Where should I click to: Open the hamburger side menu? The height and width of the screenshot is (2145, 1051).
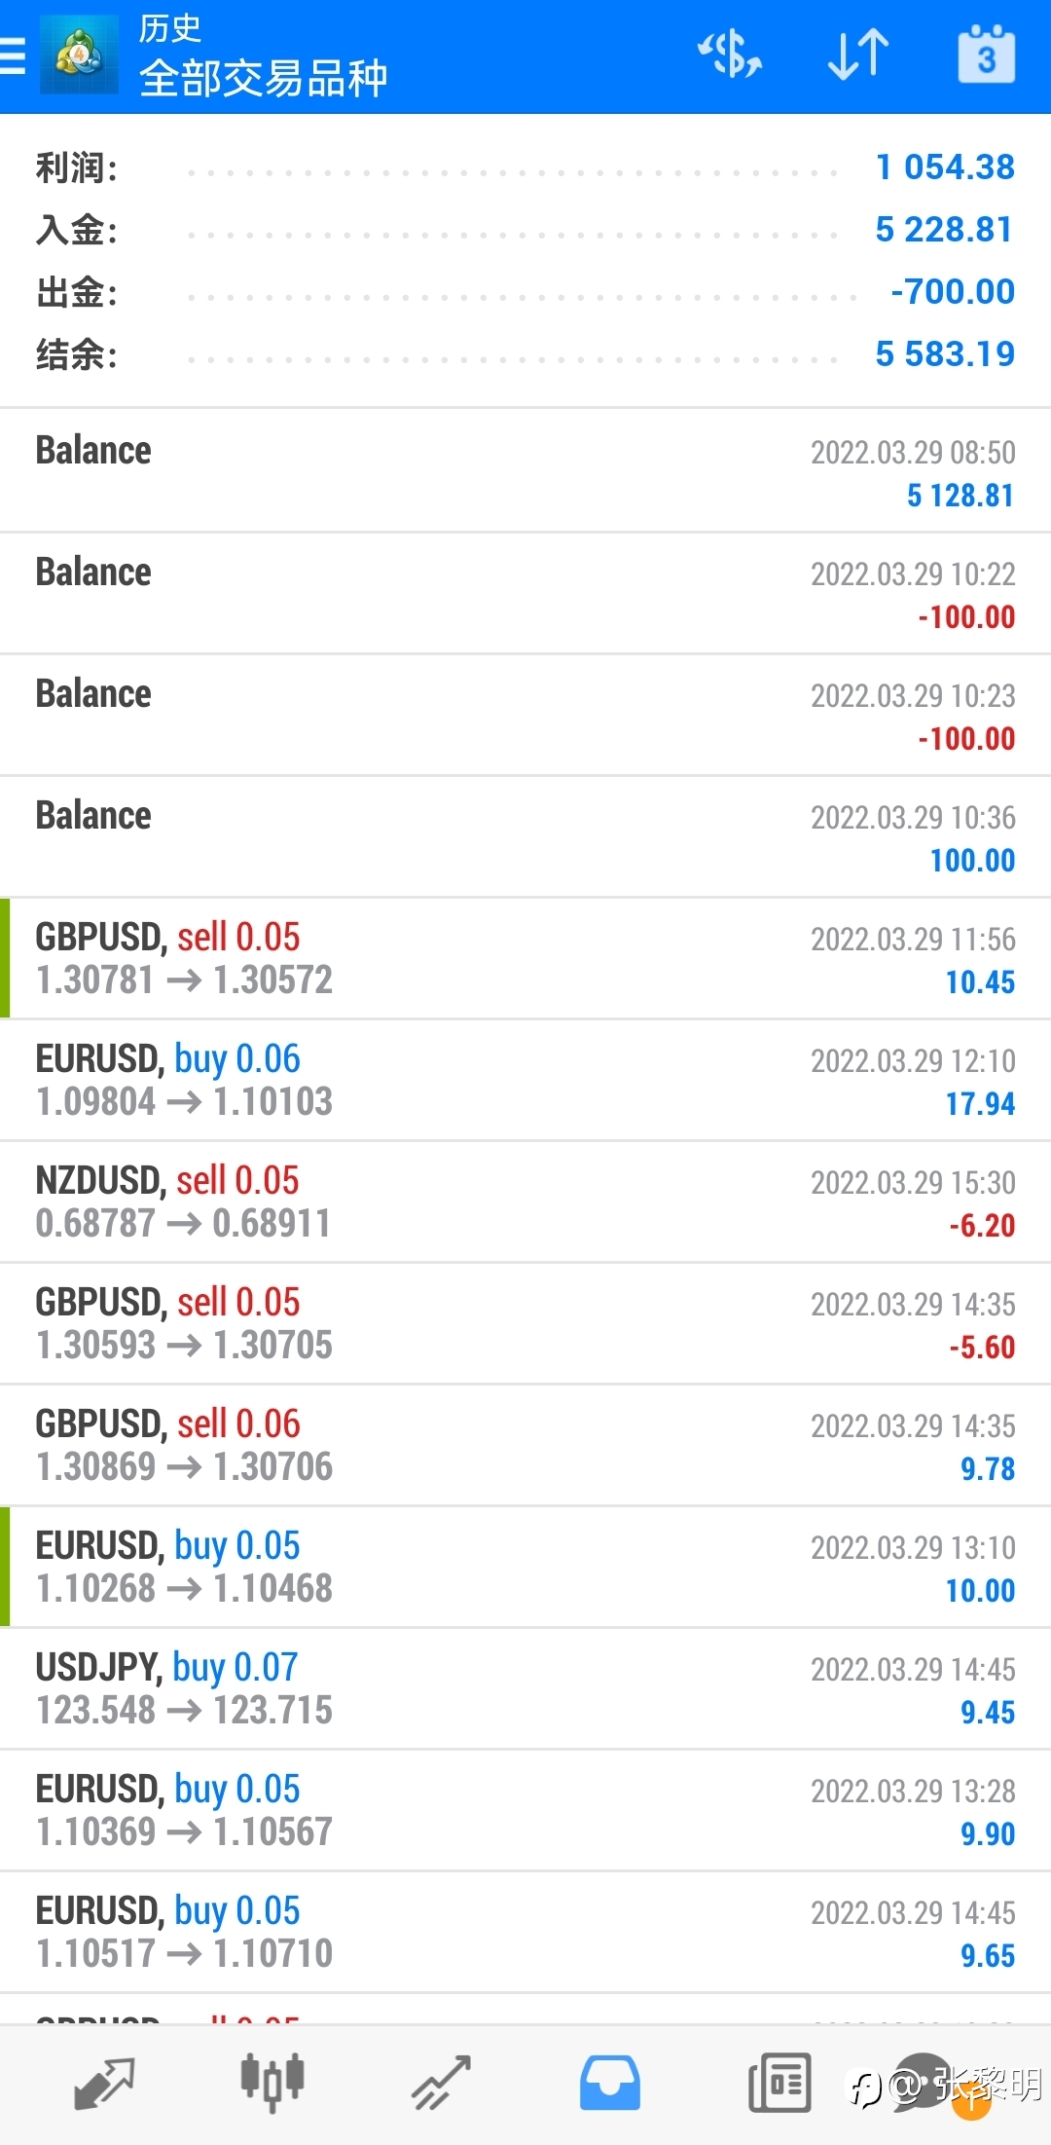coord(14,55)
